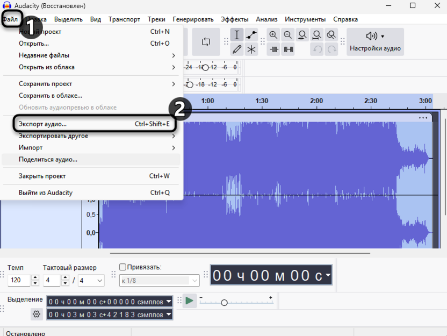Fit selection to width zoom icon
The width and height of the screenshot is (447, 336).
tap(302, 35)
